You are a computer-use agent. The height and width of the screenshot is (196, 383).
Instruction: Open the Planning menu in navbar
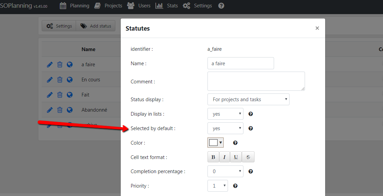point(75,6)
